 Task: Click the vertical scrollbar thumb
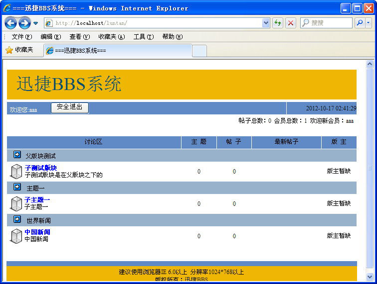(x=370, y=168)
